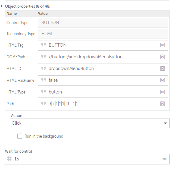Image resolution: width=173 pixels, height=170 pixels.
Task: Insert variable in Wait for control field
Action: click(164, 159)
